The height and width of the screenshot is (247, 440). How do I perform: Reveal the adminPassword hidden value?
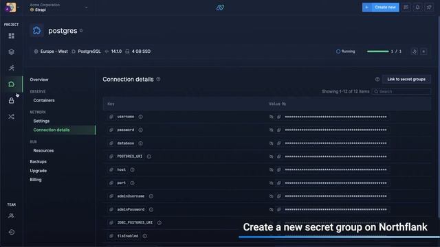[x=272, y=209]
